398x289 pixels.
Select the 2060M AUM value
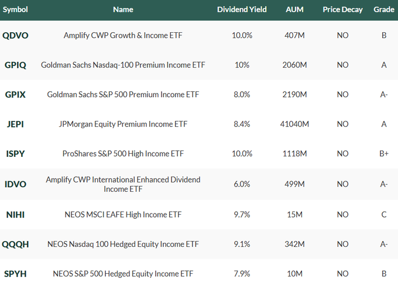294,65
